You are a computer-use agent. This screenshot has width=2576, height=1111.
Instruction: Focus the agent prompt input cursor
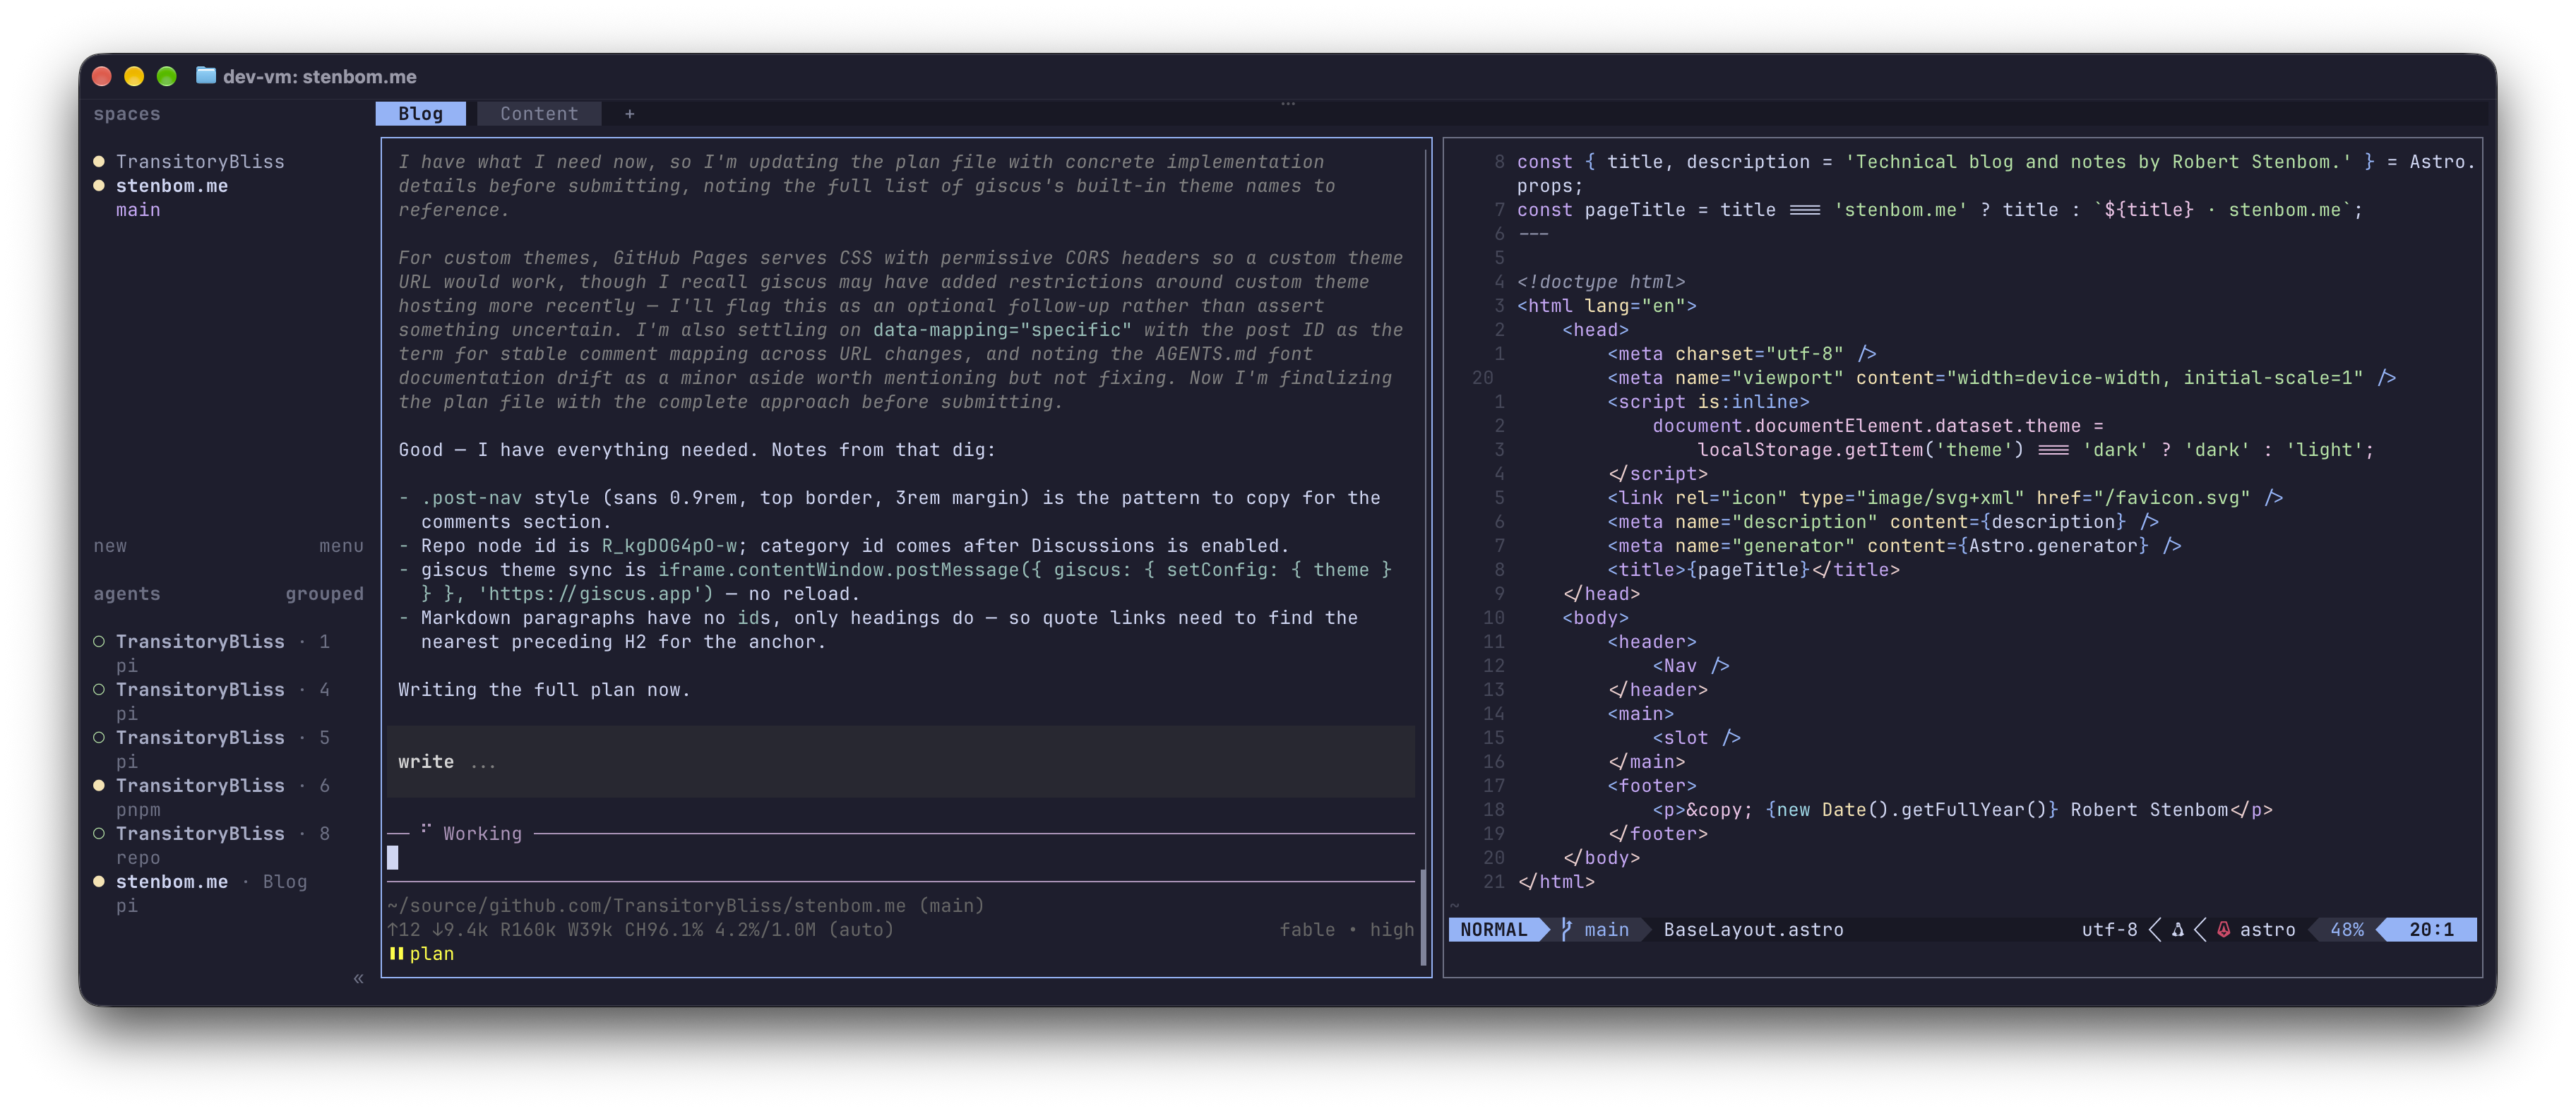click(x=393, y=858)
